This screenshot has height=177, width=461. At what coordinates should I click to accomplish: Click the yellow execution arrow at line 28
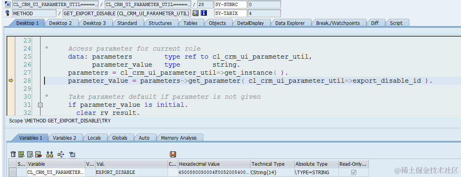(x=11, y=80)
